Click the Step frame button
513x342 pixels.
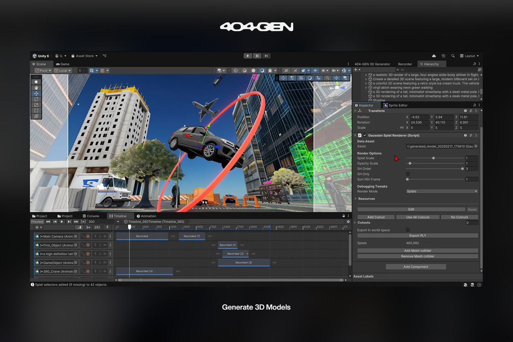[266, 56]
